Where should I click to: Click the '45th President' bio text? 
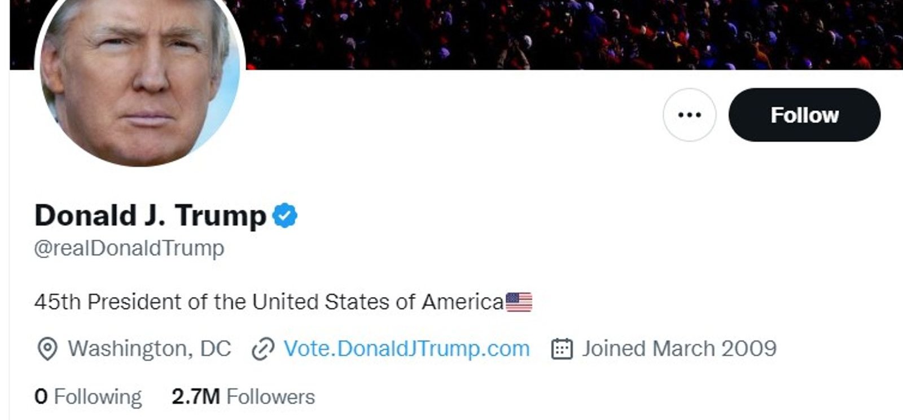pyautogui.click(x=109, y=302)
